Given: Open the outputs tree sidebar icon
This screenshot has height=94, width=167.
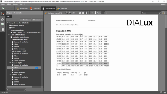Looking at the screenshot, I should pos(3,14).
